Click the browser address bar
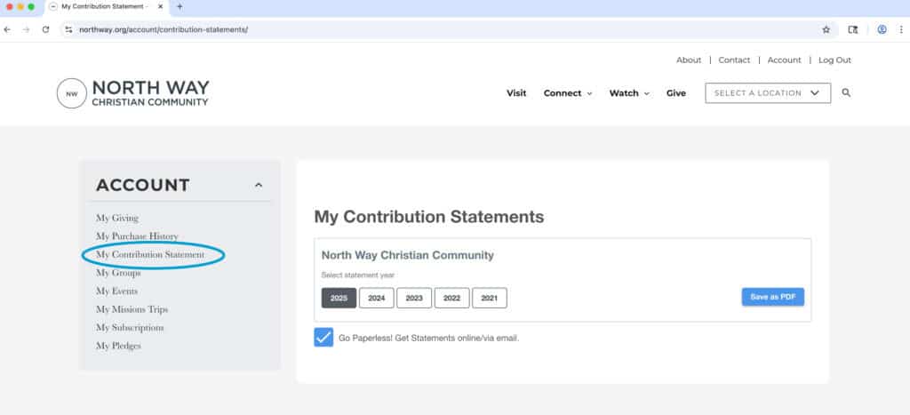910x415 pixels. (444, 29)
